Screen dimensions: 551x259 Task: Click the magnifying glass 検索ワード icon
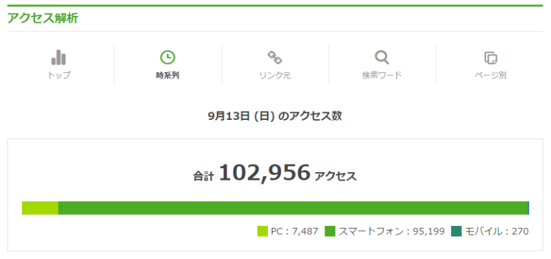pos(382,57)
